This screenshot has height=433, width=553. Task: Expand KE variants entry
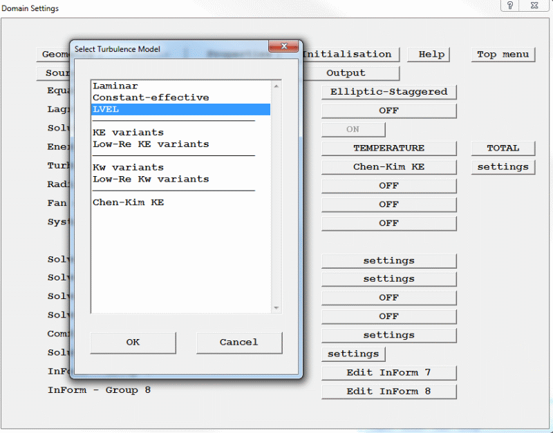[128, 133]
